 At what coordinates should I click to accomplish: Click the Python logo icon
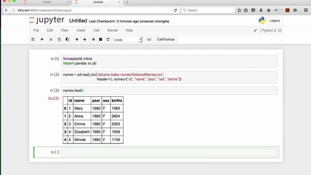pyautogui.click(x=262, y=20)
